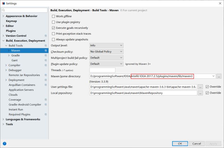Expand Gradle node arrow
Screen dimensions: 224x148
9,55
